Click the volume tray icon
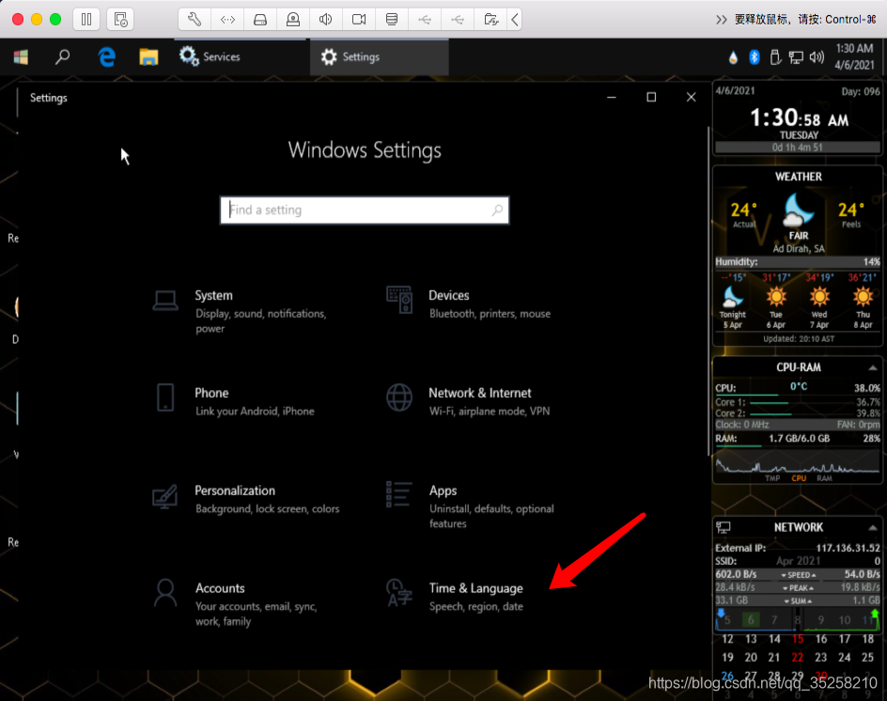This screenshot has height=701, width=887. (817, 57)
